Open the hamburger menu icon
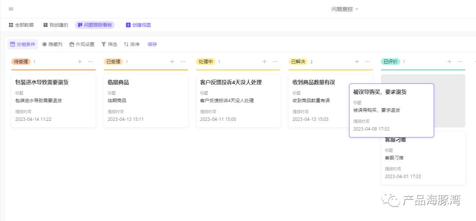The width and height of the screenshot is (476, 221). pyautogui.click(x=11, y=9)
